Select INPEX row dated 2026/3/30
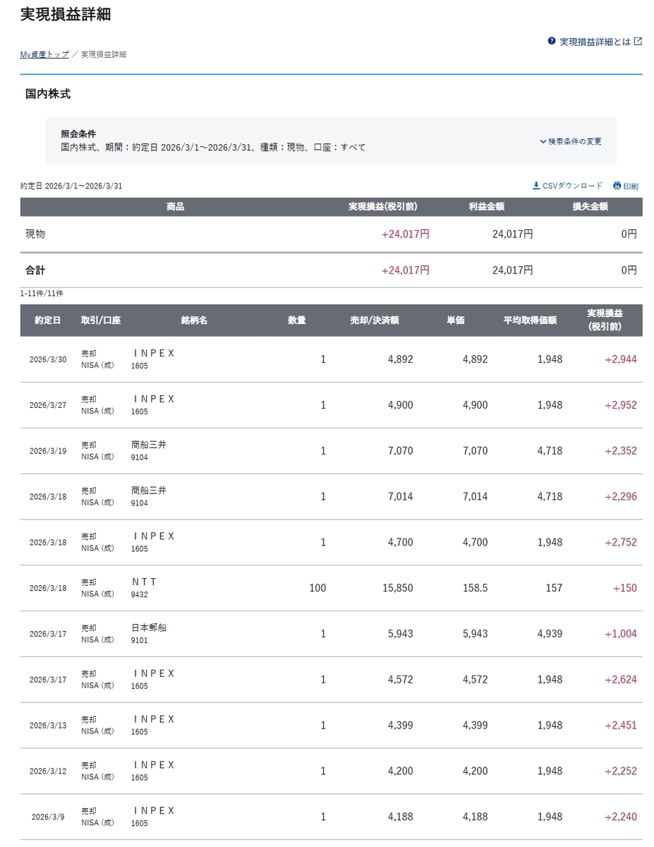Screen dimensions: 654x847 [331, 359]
